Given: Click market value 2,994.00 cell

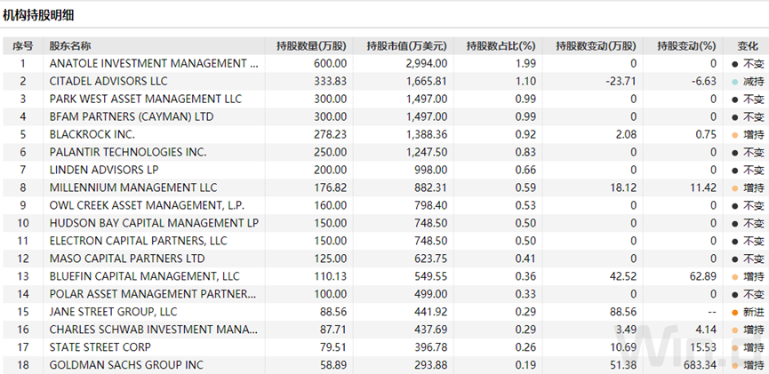Looking at the screenshot, I should pos(427,63).
